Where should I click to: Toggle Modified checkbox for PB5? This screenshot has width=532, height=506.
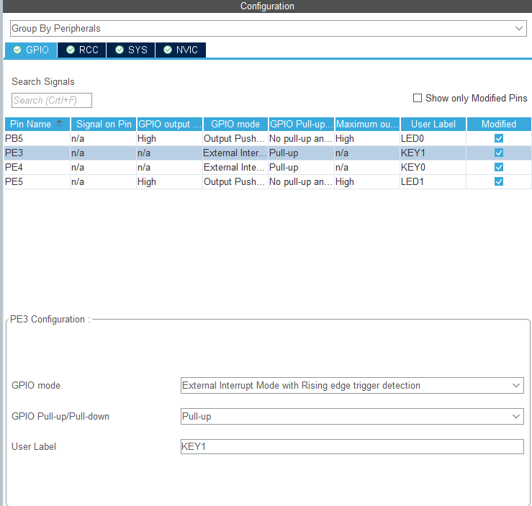click(499, 138)
